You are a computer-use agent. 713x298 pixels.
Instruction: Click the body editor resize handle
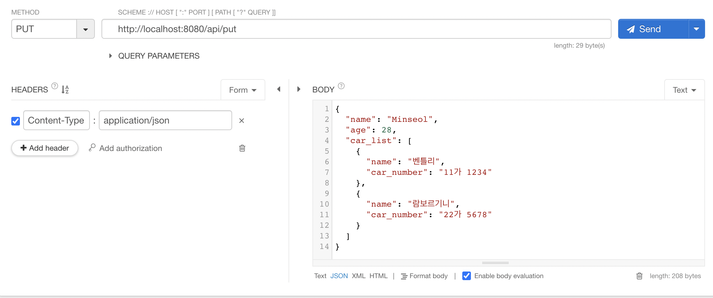click(x=495, y=263)
